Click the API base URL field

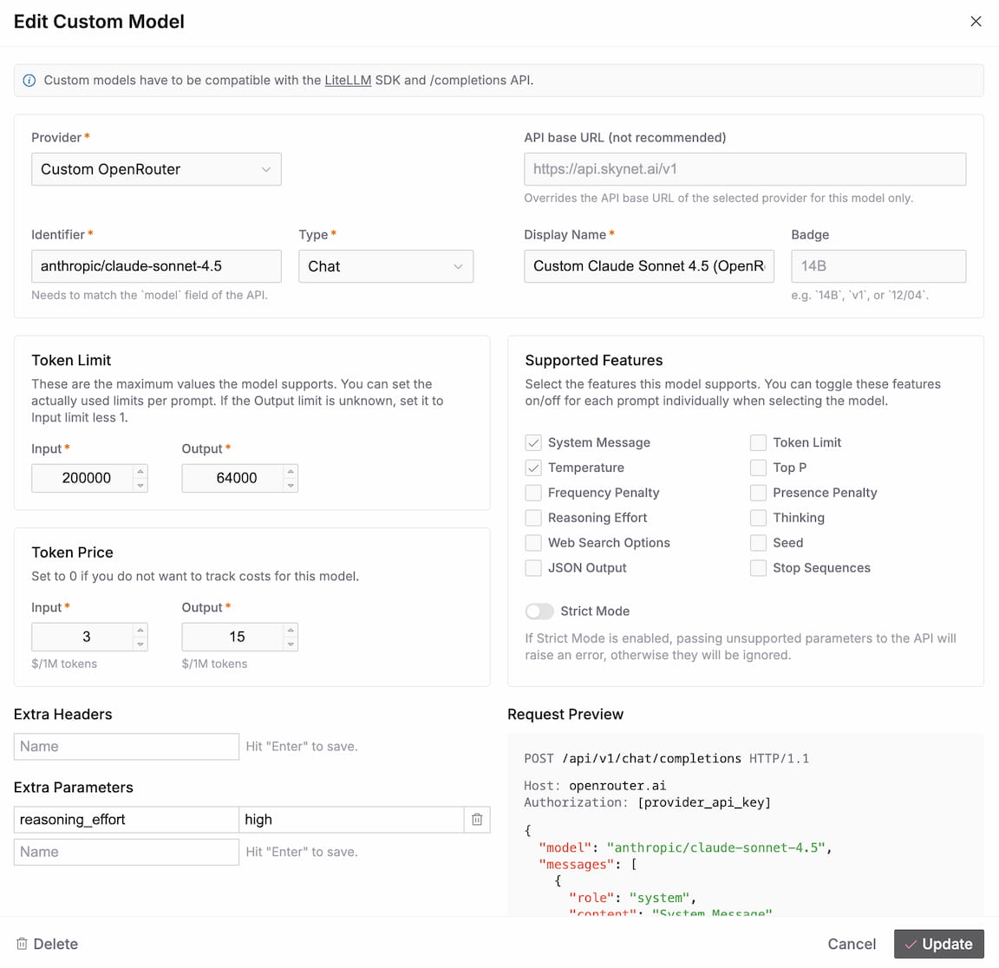(744, 168)
